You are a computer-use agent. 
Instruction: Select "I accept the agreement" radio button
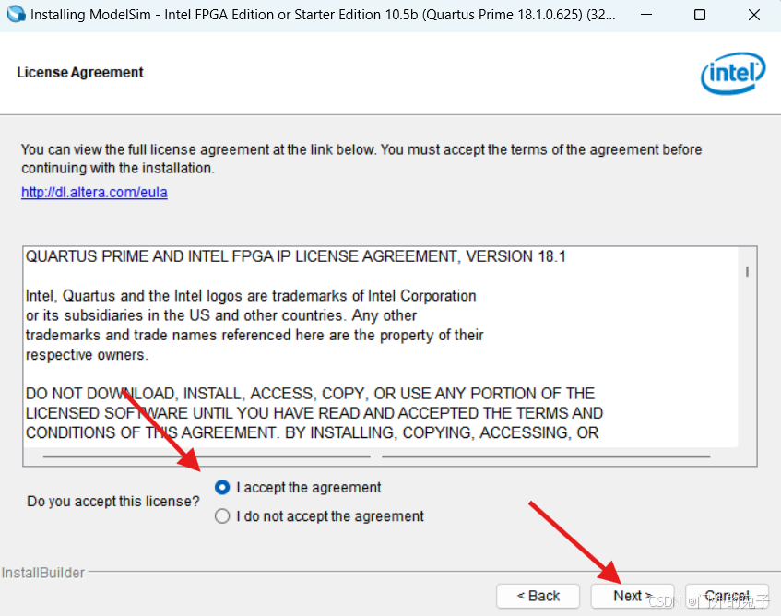point(222,487)
